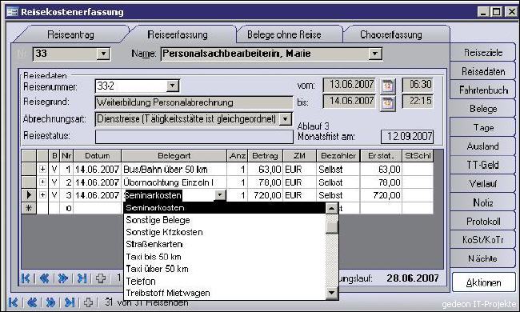Open the TT-Geld side button
This screenshot has height=312, width=520.
click(483, 165)
